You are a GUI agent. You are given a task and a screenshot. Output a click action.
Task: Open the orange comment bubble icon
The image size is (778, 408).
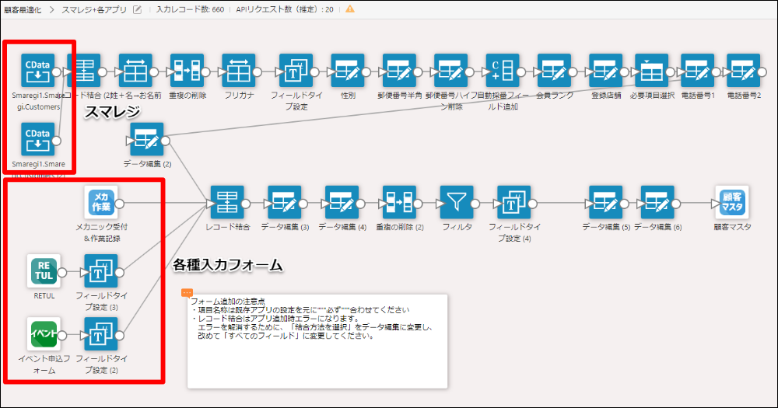point(187,293)
